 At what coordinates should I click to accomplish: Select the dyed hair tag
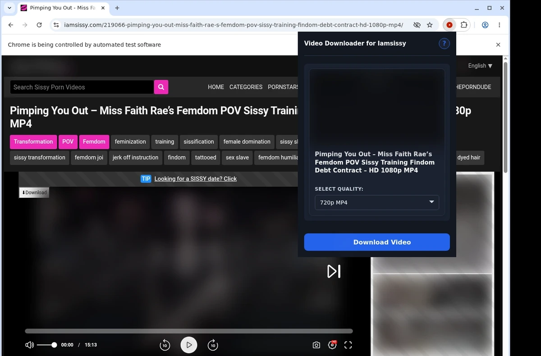tap(469, 158)
